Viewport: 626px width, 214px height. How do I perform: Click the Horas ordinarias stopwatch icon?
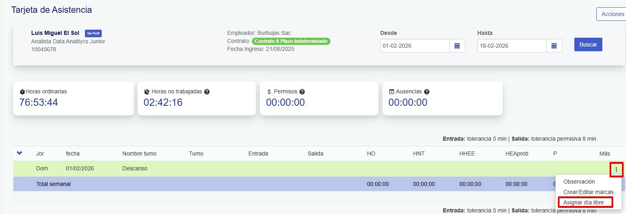point(22,92)
